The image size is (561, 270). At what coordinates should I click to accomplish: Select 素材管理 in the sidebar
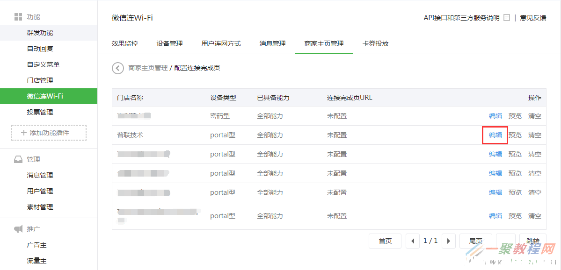pos(40,207)
